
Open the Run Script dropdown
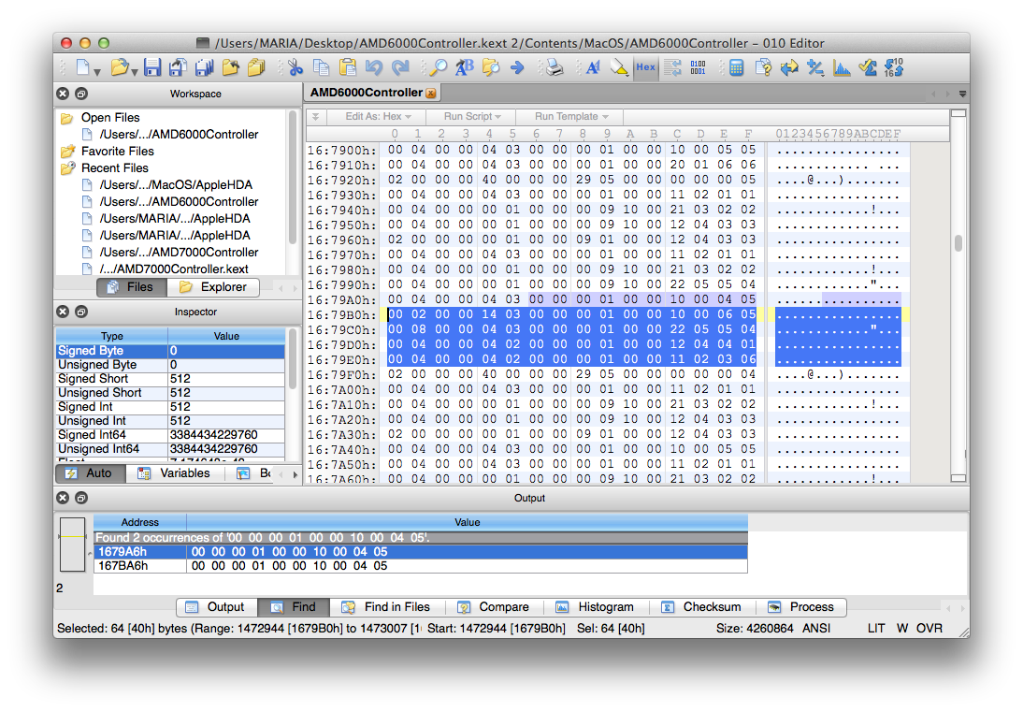[472, 116]
